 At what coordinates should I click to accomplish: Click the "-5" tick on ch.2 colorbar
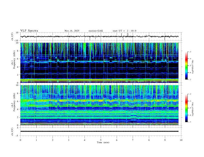click(x=190, y=108)
